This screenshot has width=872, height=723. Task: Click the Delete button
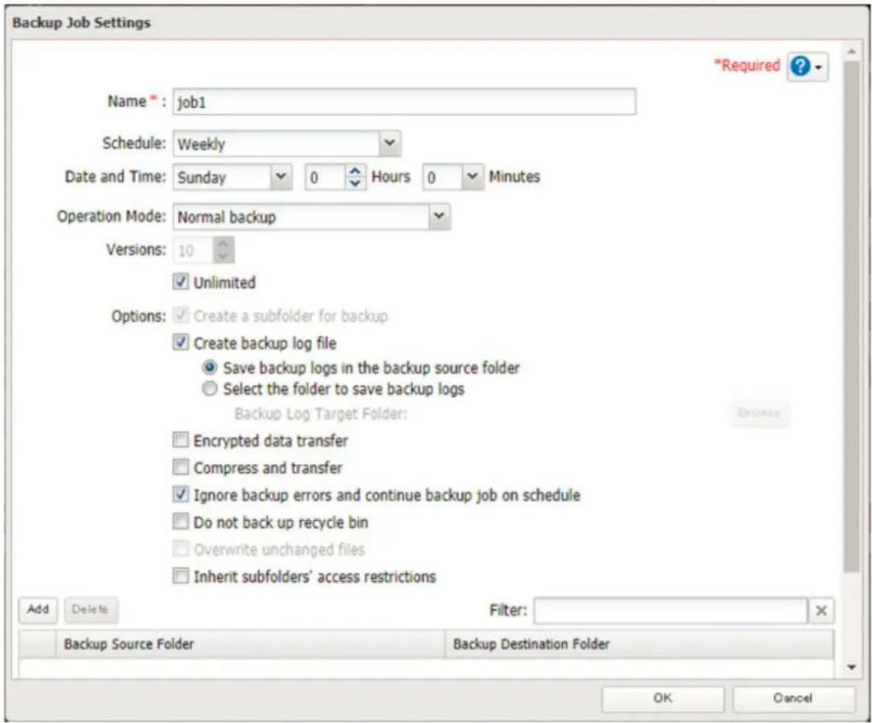click(91, 610)
